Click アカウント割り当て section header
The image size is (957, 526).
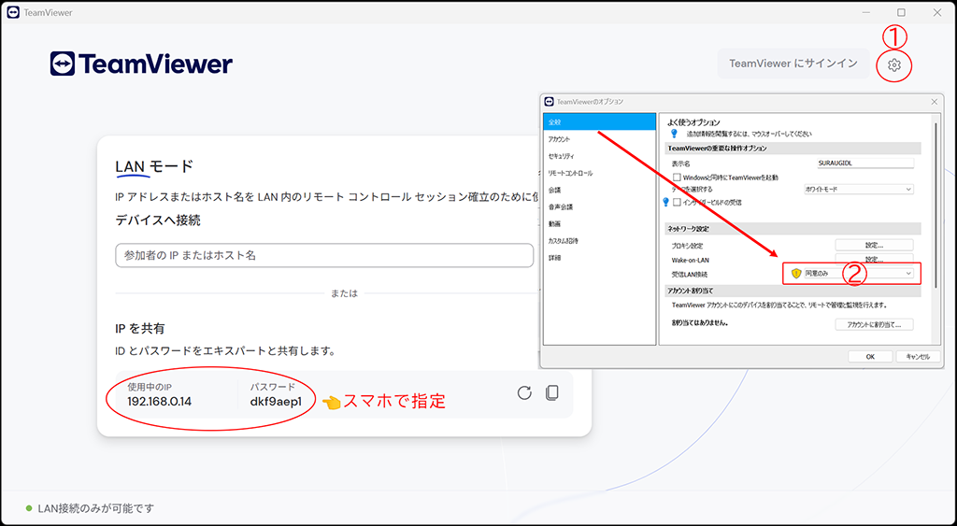[793, 291]
